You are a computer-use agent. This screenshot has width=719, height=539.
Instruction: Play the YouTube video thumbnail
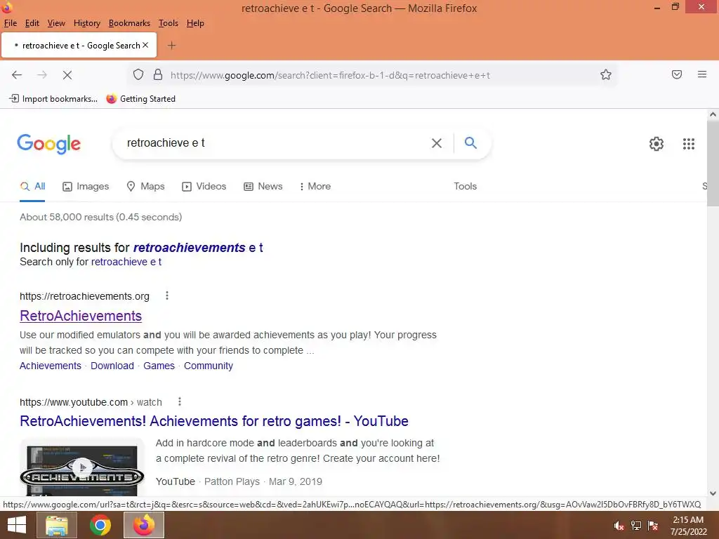pos(82,467)
